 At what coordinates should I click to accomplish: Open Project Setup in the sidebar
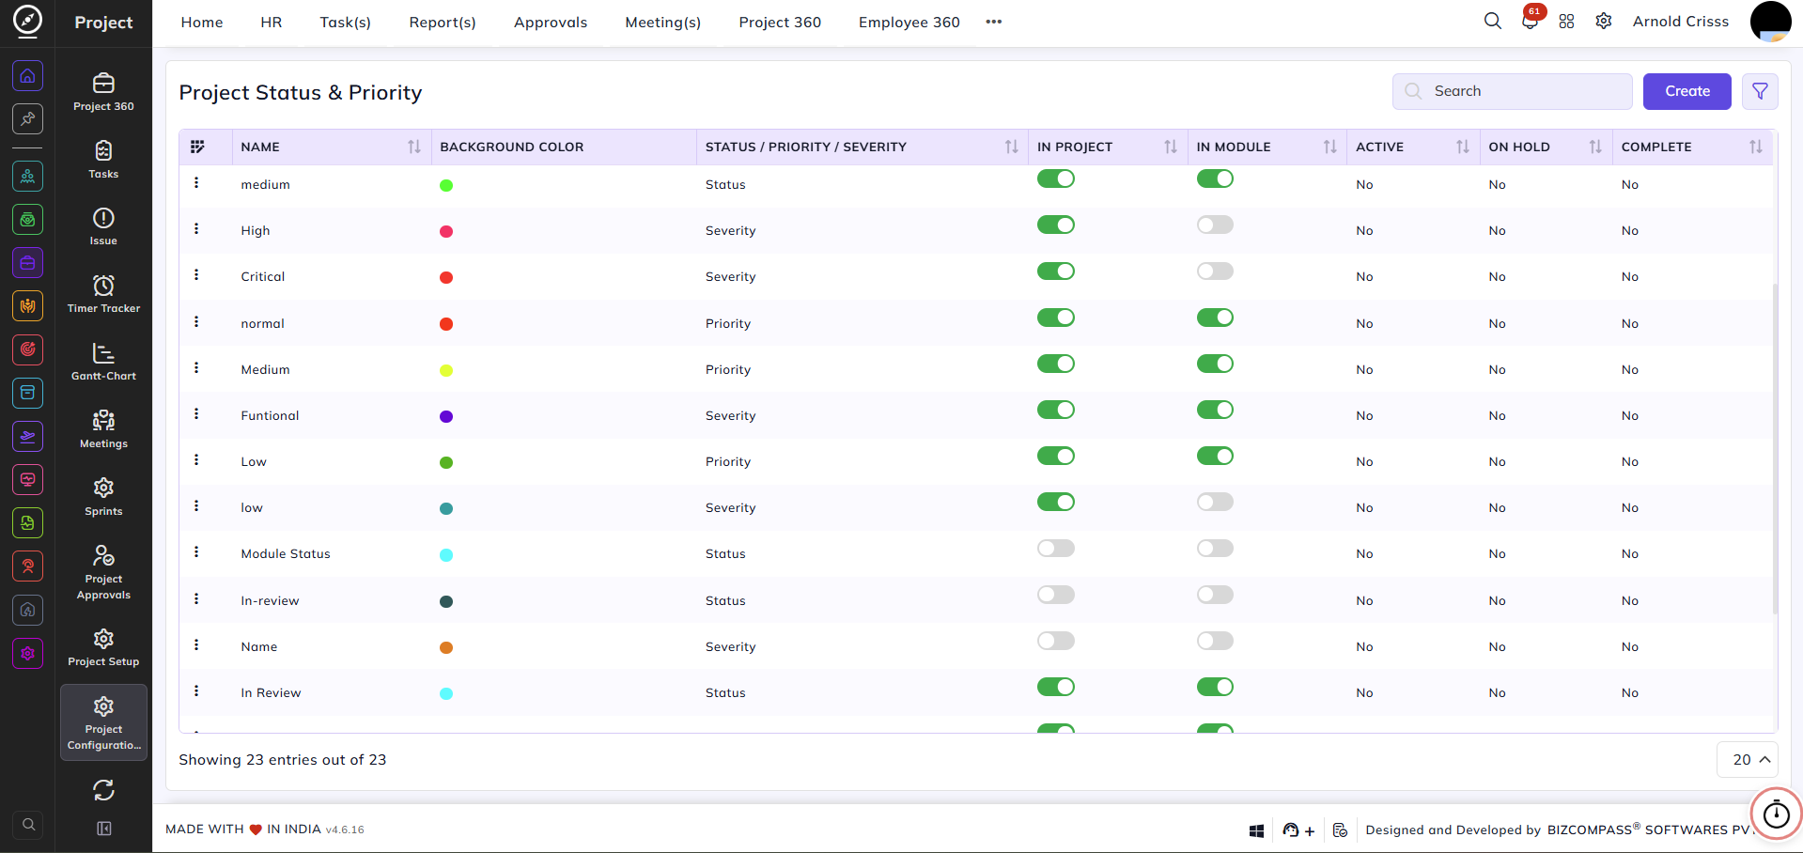click(x=103, y=648)
